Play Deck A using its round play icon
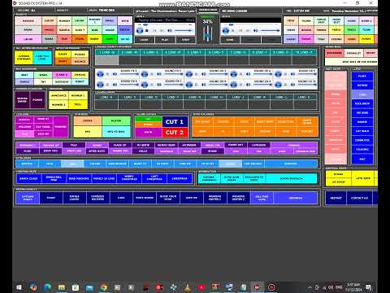 pyautogui.click(x=140, y=31)
